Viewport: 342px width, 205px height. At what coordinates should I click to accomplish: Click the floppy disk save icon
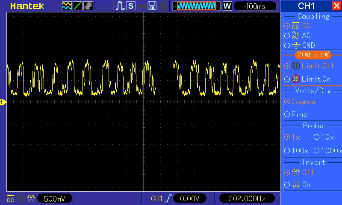[152, 6]
